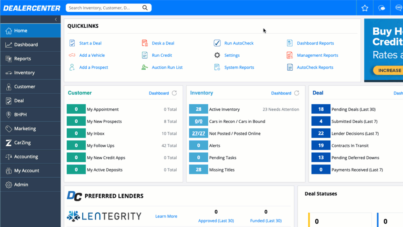Open Inventory from the sidebar
The width and height of the screenshot is (403, 227).
click(x=31, y=73)
